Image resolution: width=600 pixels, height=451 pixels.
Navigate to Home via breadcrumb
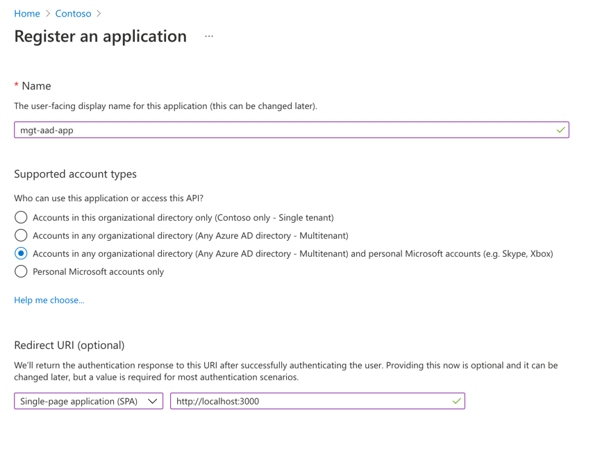(27, 13)
